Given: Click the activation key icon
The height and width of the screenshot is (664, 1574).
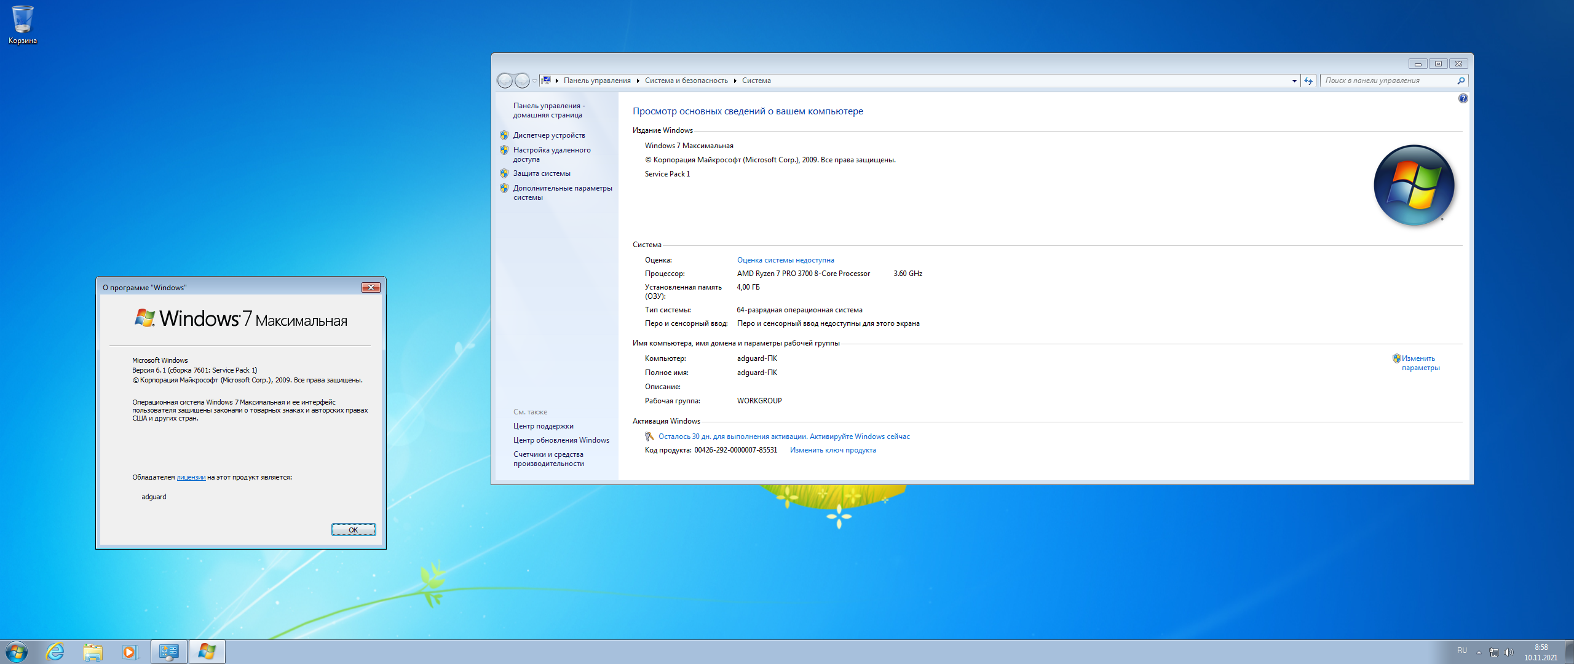Looking at the screenshot, I should coord(649,437).
